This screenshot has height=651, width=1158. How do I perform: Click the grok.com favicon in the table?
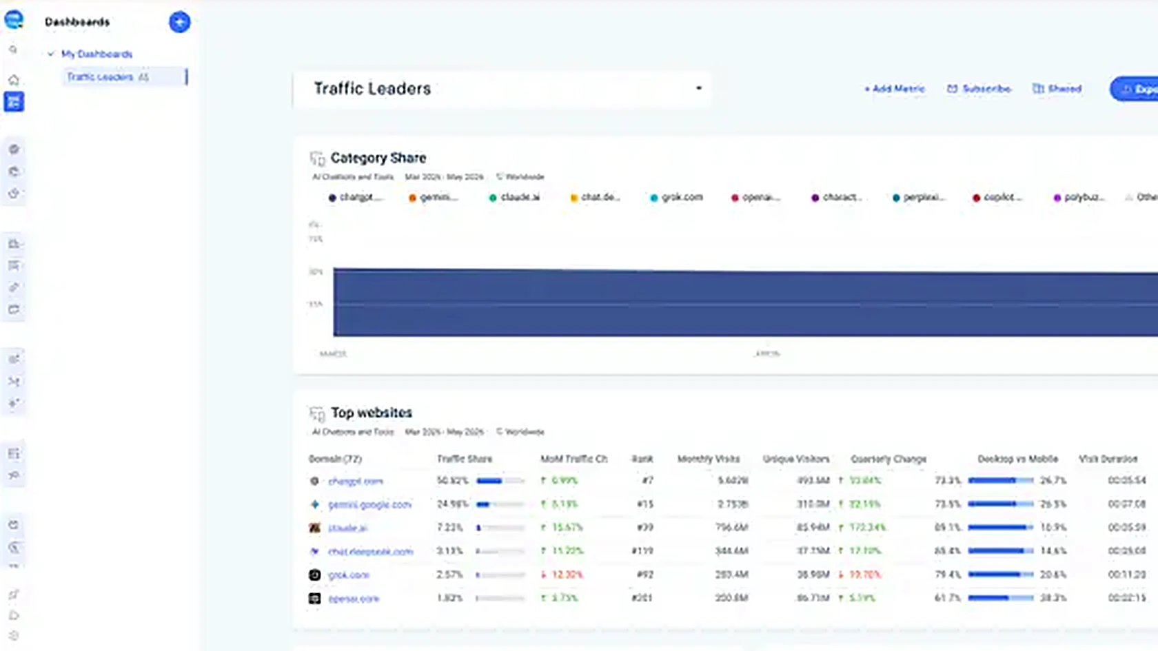[x=314, y=575]
